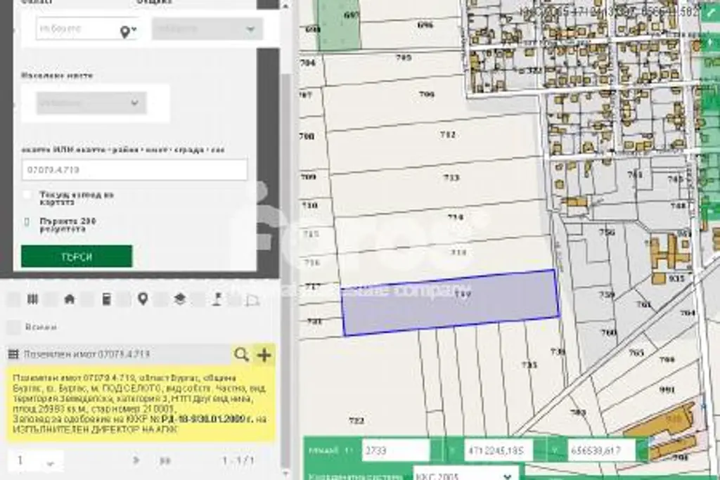Screen dimensions: 720x480
Task: Open the settlement dropdown
Action: [x=91, y=103]
